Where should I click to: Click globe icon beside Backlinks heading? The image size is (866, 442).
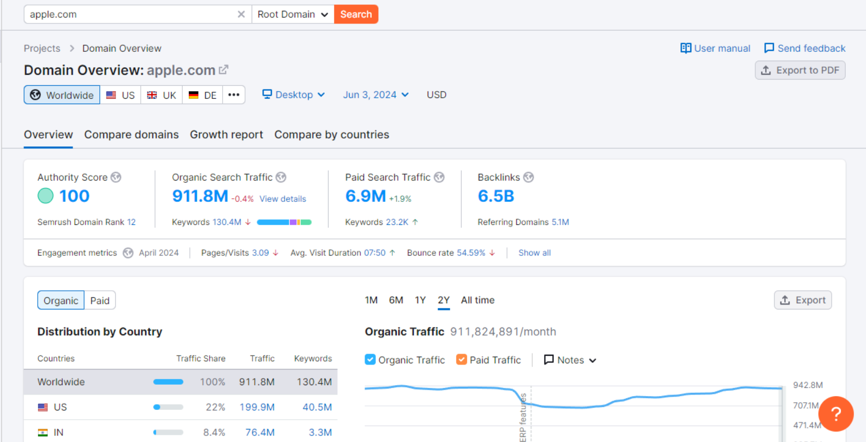click(x=528, y=177)
